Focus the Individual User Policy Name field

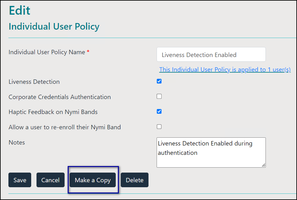coord(211,55)
